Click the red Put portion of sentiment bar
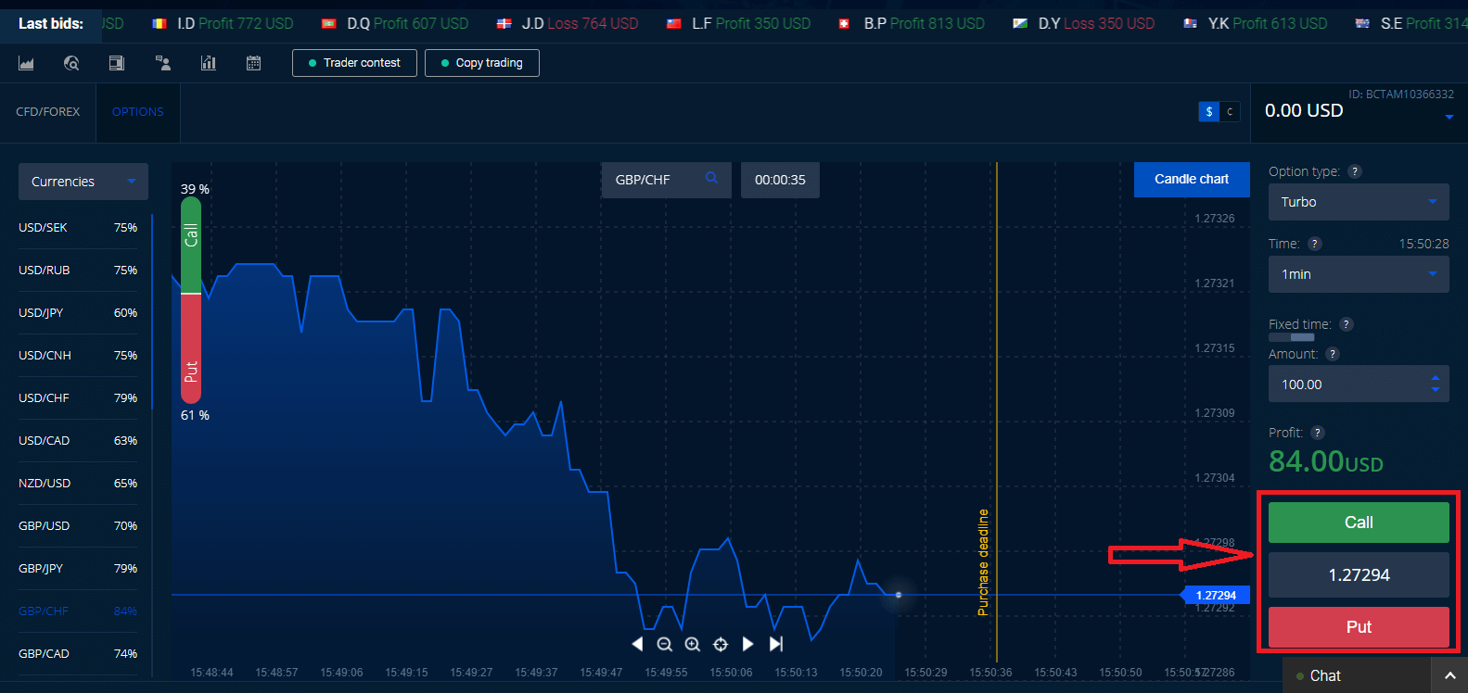This screenshot has width=1468, height=693. tap(191, 349)
